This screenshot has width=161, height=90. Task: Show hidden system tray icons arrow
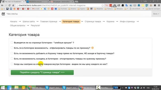[x=123, y=88]
